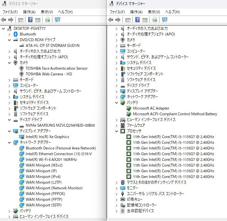Click Scan for hardware changes icon, right window
This screenshot has width=227, height=221.
165,20
